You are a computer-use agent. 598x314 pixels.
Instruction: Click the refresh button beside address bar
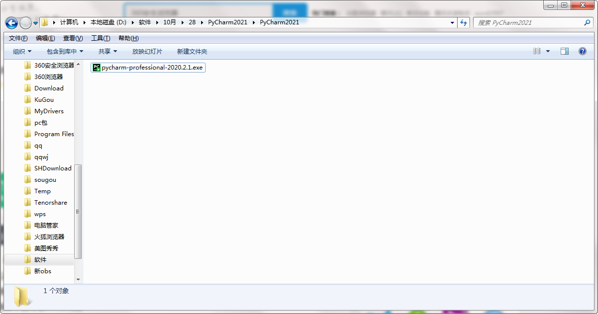coord(464,22)
